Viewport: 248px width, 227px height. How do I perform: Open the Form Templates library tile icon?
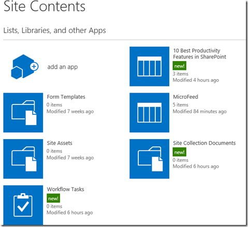click(x=23, y=113)
